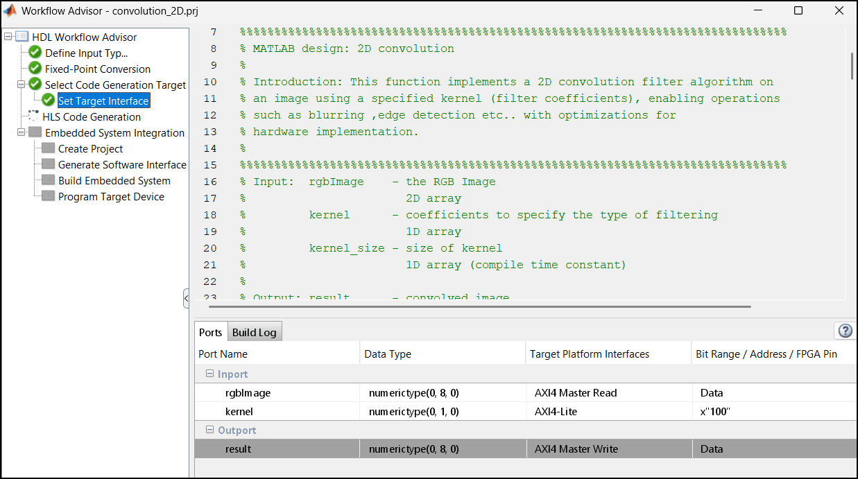Click the icon beside Build Embedded System

(x=47, y=180)
